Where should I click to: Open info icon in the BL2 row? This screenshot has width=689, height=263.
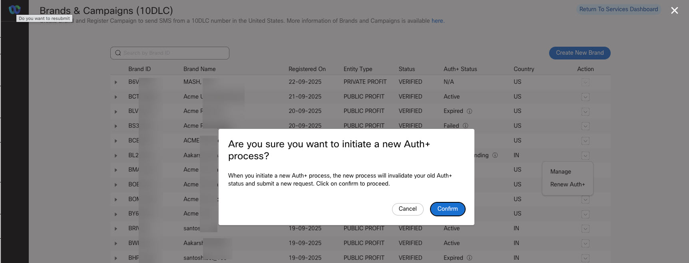click(x=495, y=155)
